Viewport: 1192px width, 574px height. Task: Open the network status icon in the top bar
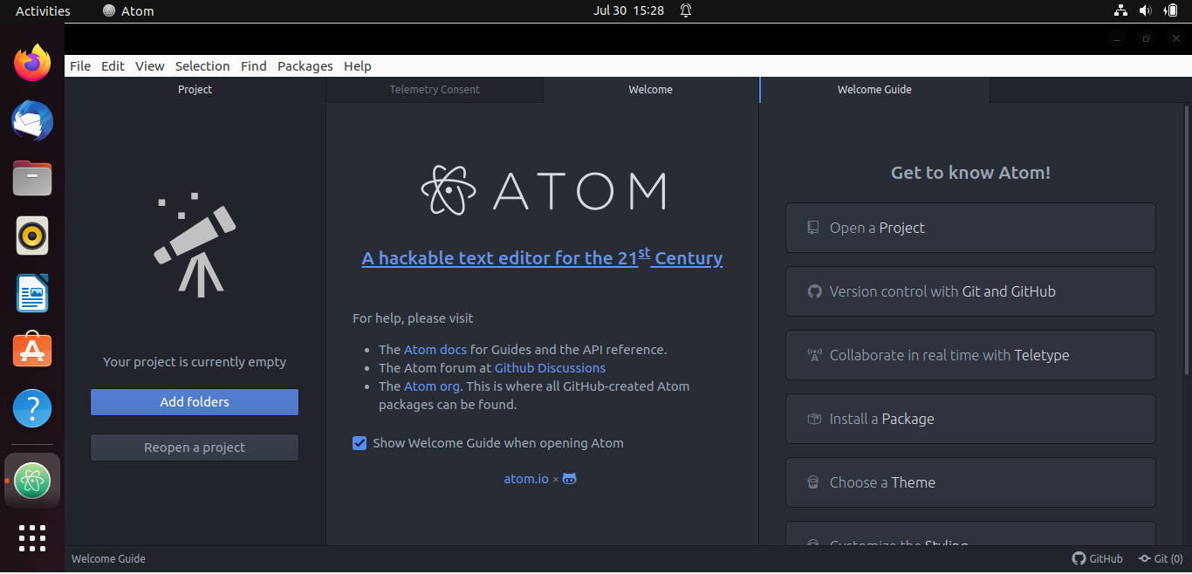pos(1121,11)
